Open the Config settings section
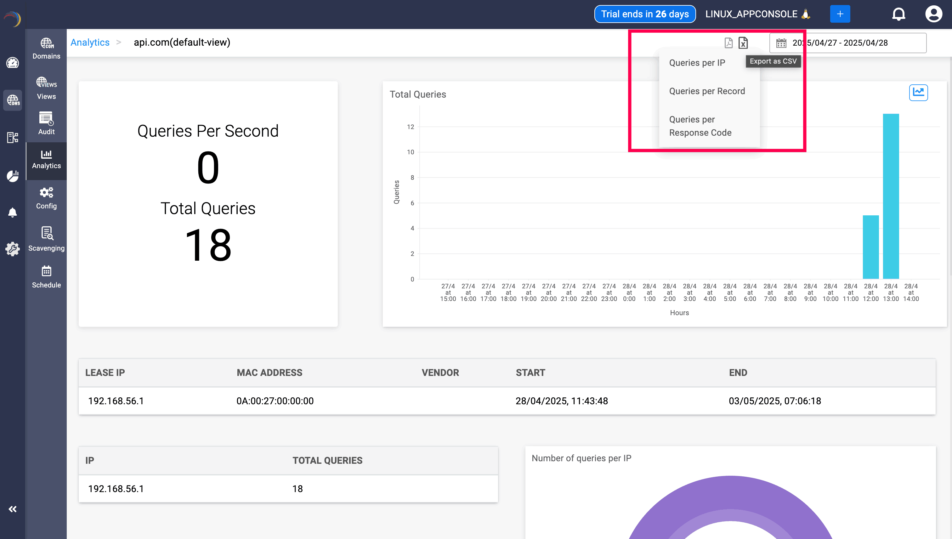The height and width of the screenshot is (539, 952). [46, 198]
